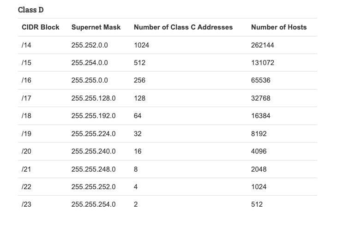Click the 255.255.128.0 mask cell
This screenshot has width=337, height=239.
click(94, 98)
